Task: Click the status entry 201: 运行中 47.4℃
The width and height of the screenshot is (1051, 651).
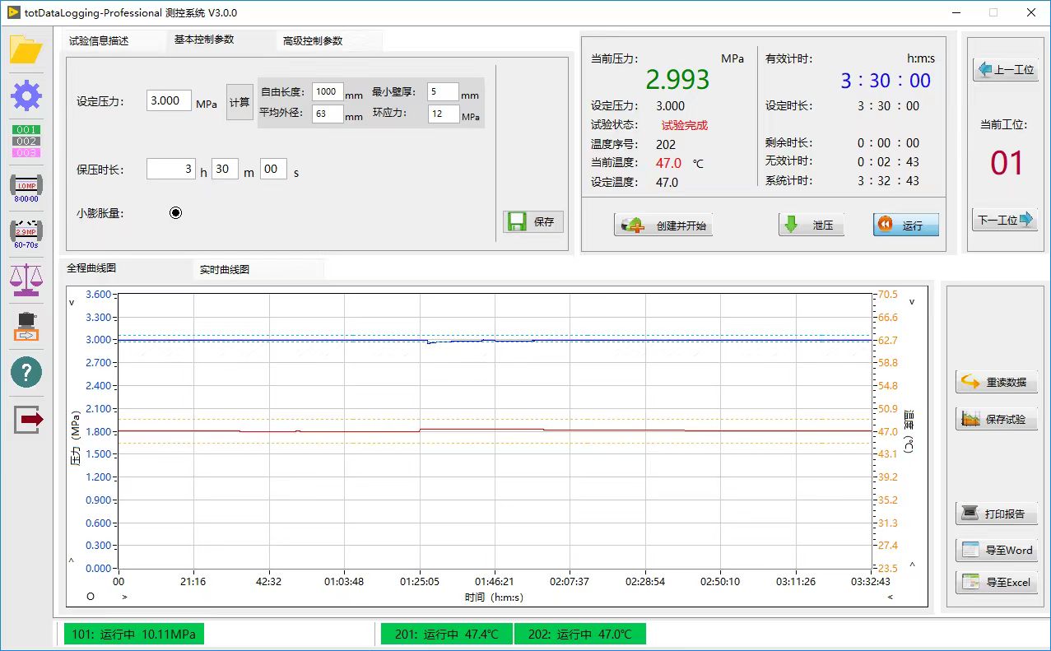Action: pos(447,634)
